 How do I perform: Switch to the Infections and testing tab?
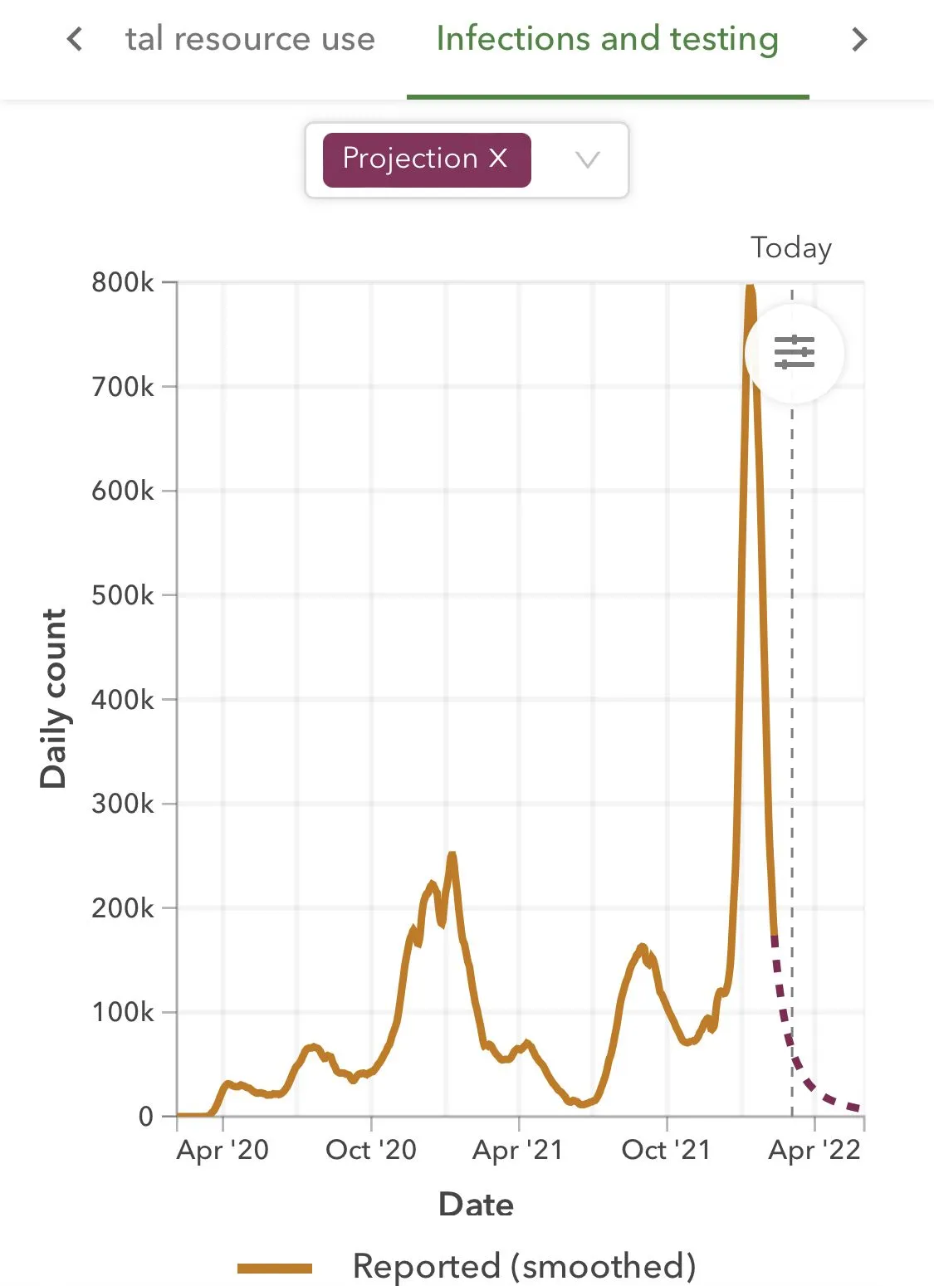click(x=607, y=39)
